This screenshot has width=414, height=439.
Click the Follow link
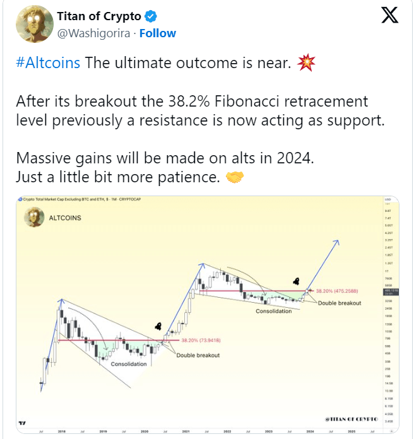coord(158,33)
